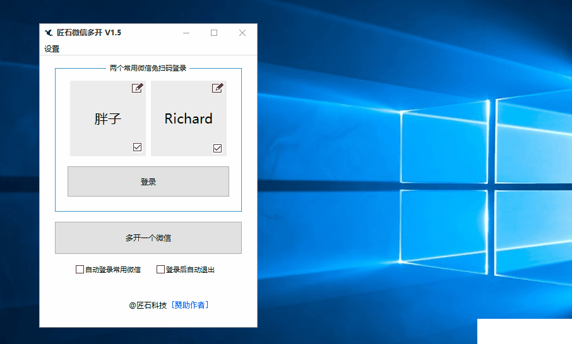The height and width of the screenshot is (344, 572).
Task: Select the Richard account card
Action: (x=189, y=118)
